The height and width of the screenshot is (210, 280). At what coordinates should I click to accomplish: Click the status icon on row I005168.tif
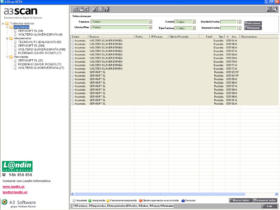[73, 55]
